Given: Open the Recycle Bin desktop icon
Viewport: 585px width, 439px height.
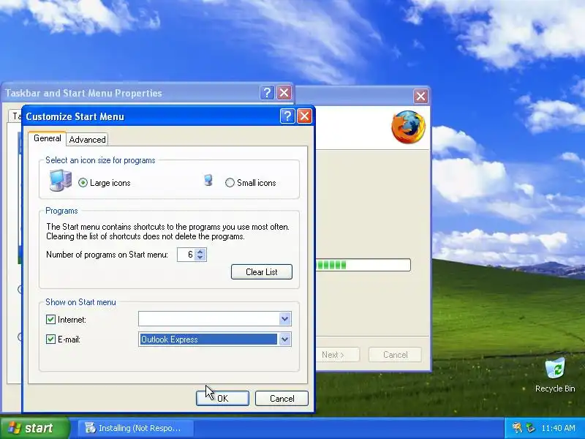Looking at the screenshot, I should click(555, 375).
